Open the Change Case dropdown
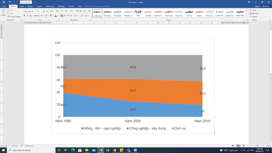Viewport: 272px width, 153px height. point(52,11)
